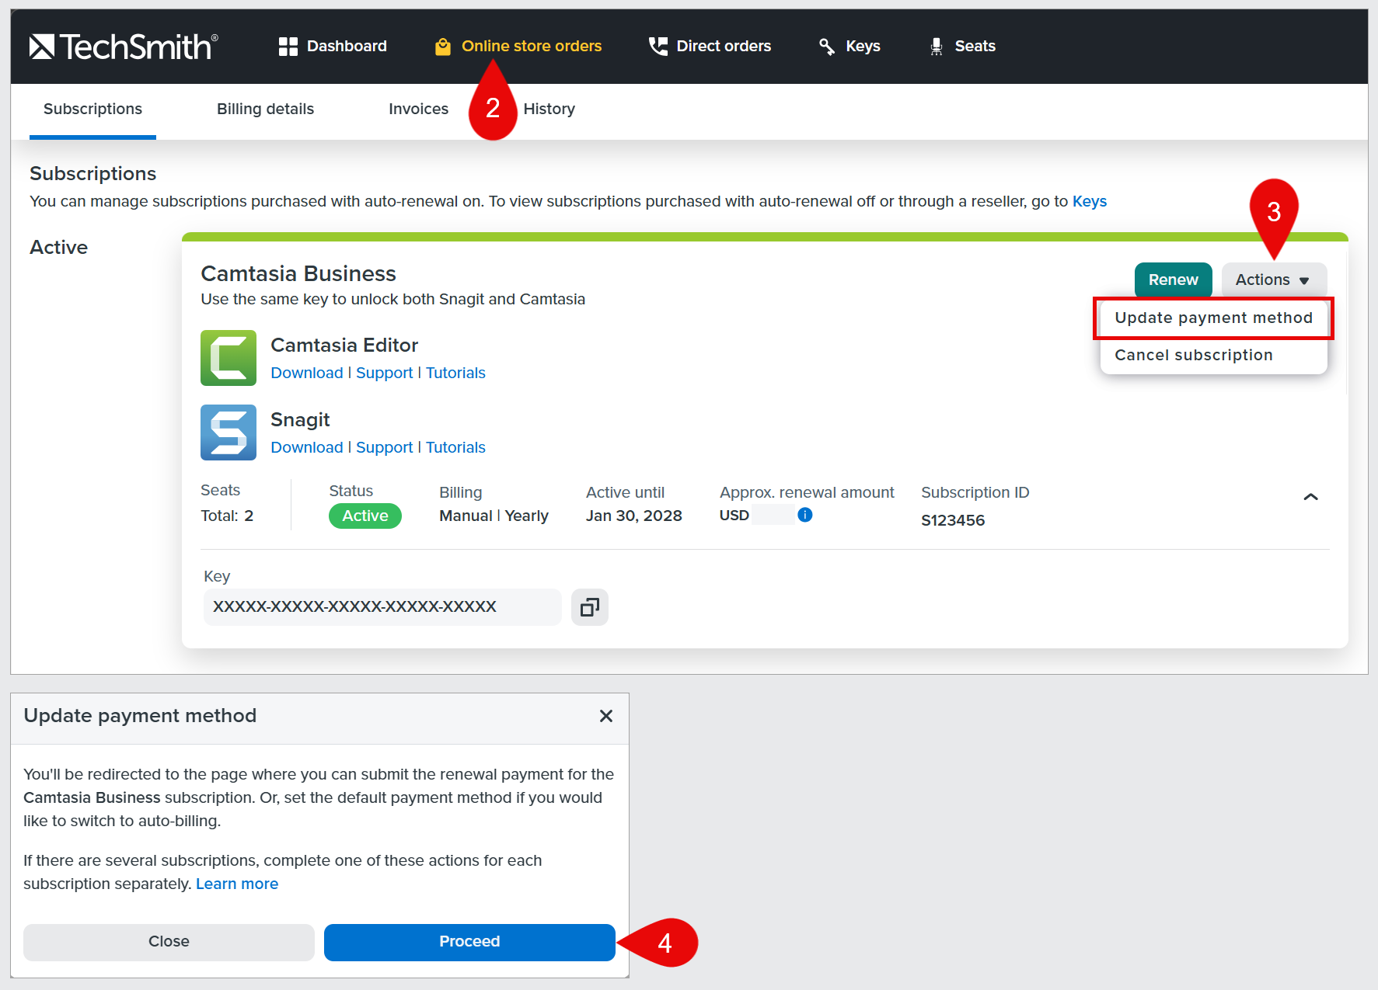Copy the subscription key
This screenshot has width=1378, height=990.
pyautogui.click(x=590, y=607)
